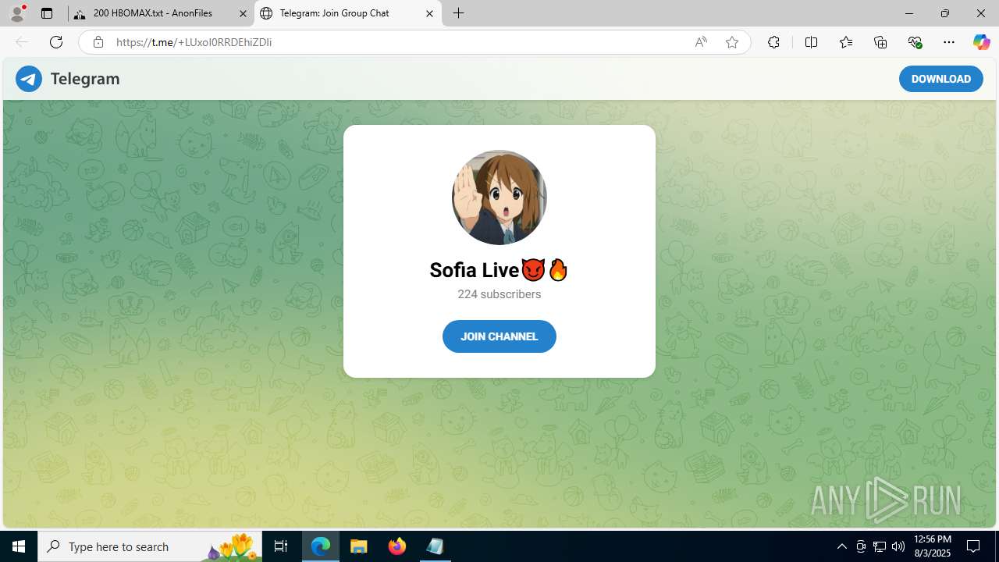
Task: Open the clock showing 12:56 PM
Action: coord(932,546)
